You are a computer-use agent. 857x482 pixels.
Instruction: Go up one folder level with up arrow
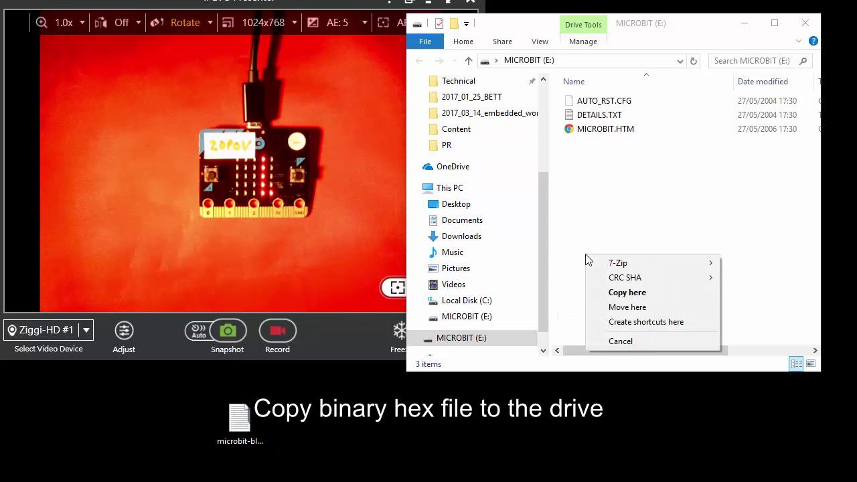469,61
